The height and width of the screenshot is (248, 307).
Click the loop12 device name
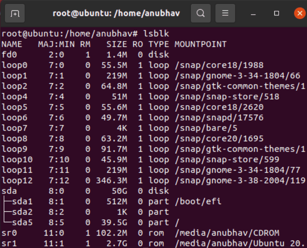click(x=17, y=181)
